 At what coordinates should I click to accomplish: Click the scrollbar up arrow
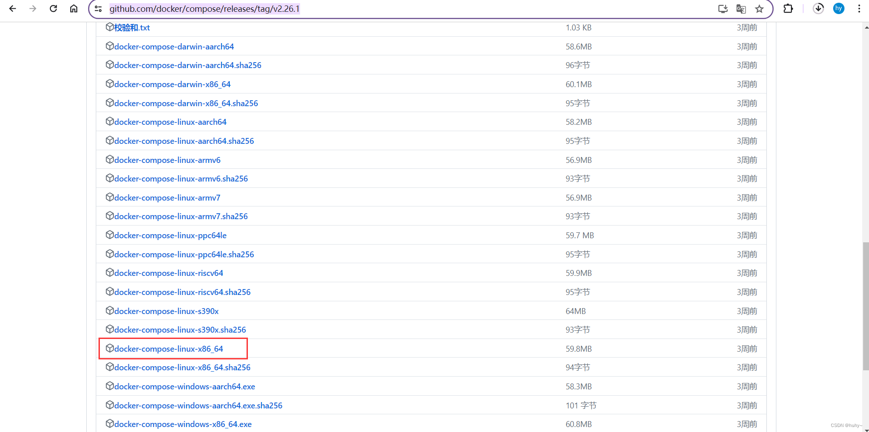866,27
